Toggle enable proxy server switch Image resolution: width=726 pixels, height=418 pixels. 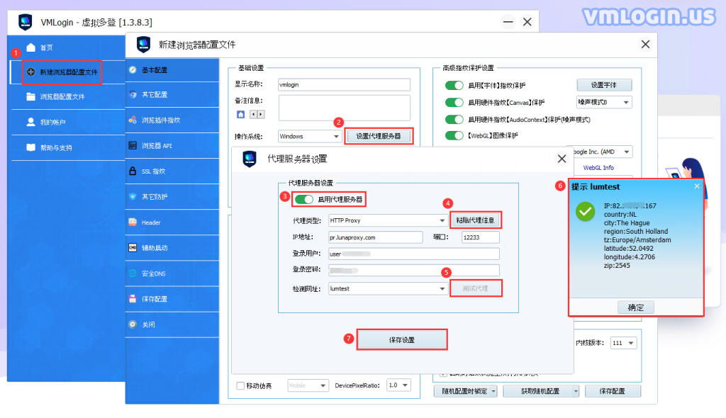pos(304,199)
